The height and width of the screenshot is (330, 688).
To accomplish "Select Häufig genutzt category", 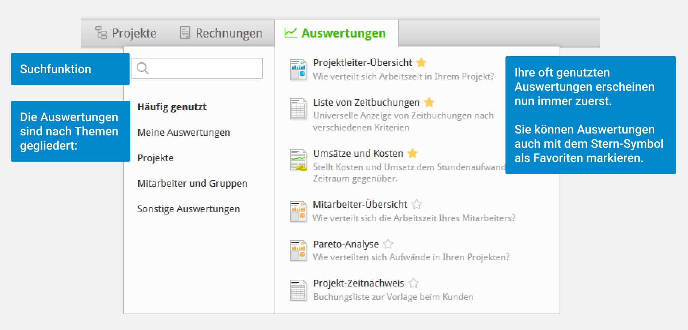I will [x=172, y=107].
